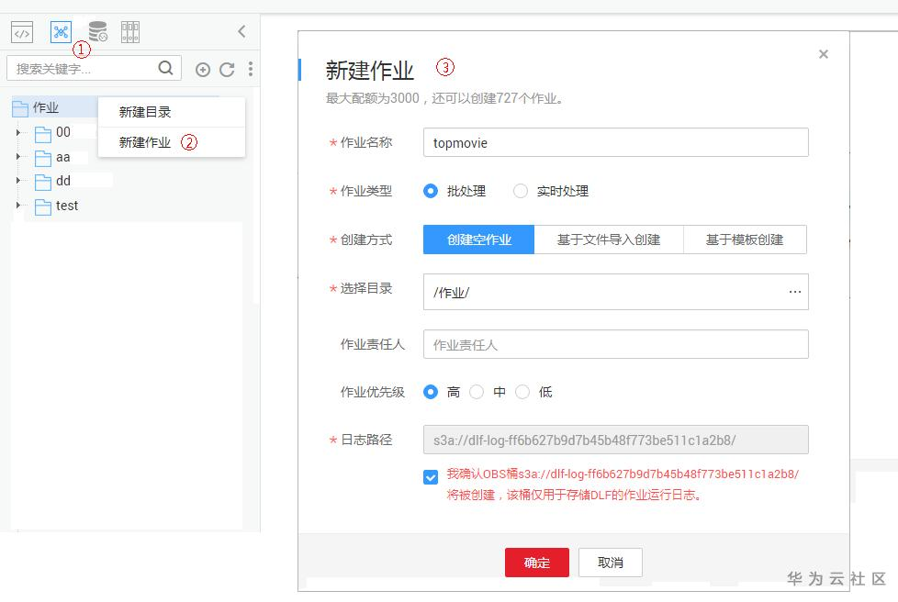
Task: Close the 新建作业 dialog
Action: point(824,54)
